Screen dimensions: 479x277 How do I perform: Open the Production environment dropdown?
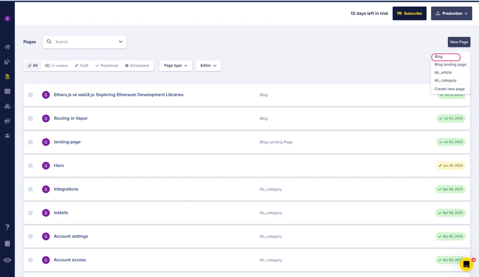[451, 14]
